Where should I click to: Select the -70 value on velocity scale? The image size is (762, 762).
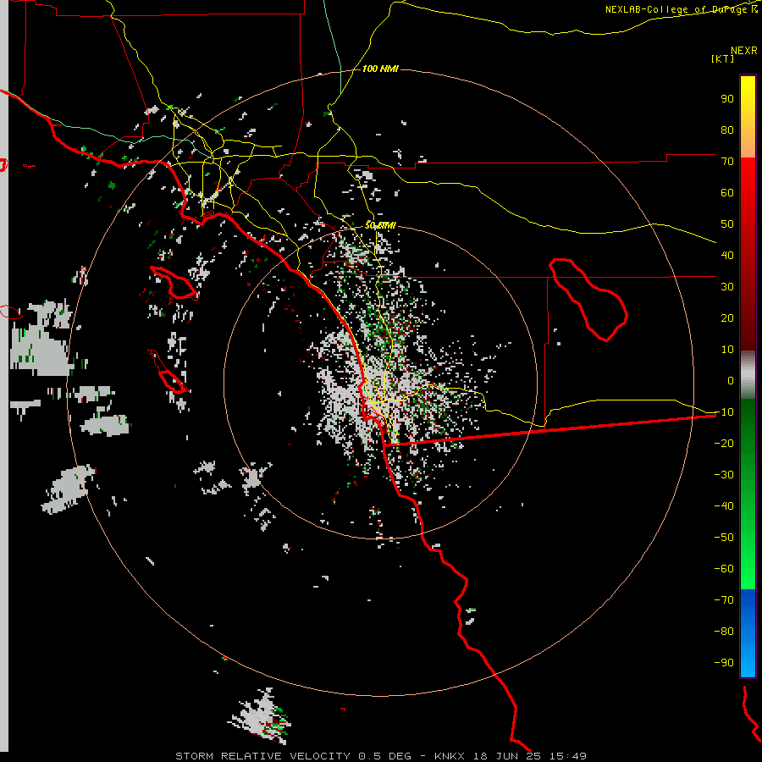(x=724, y=600)
